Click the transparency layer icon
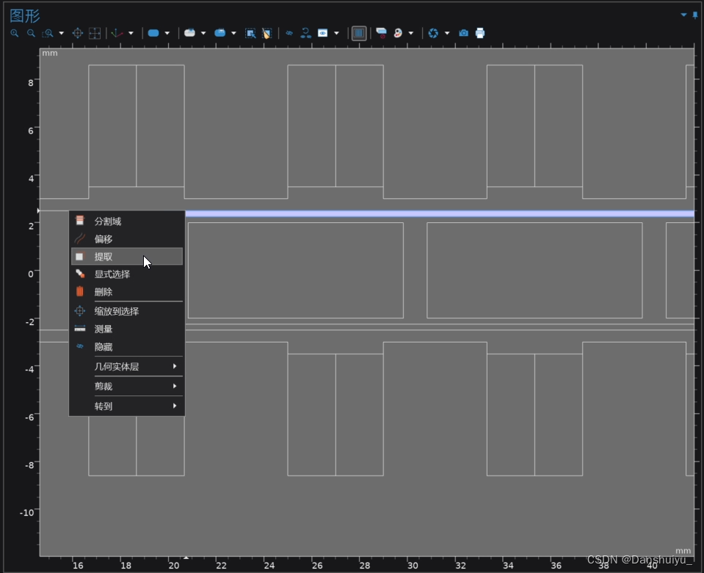Screen dimensions: 704x573 pos(381,33)
